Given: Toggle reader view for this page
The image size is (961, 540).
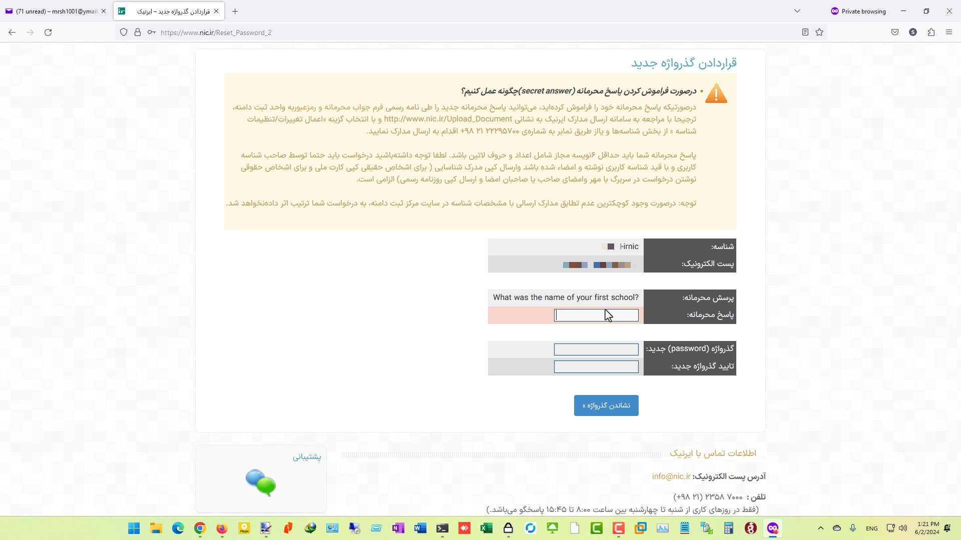Looking at the screenshot, I should click(805, 32).
